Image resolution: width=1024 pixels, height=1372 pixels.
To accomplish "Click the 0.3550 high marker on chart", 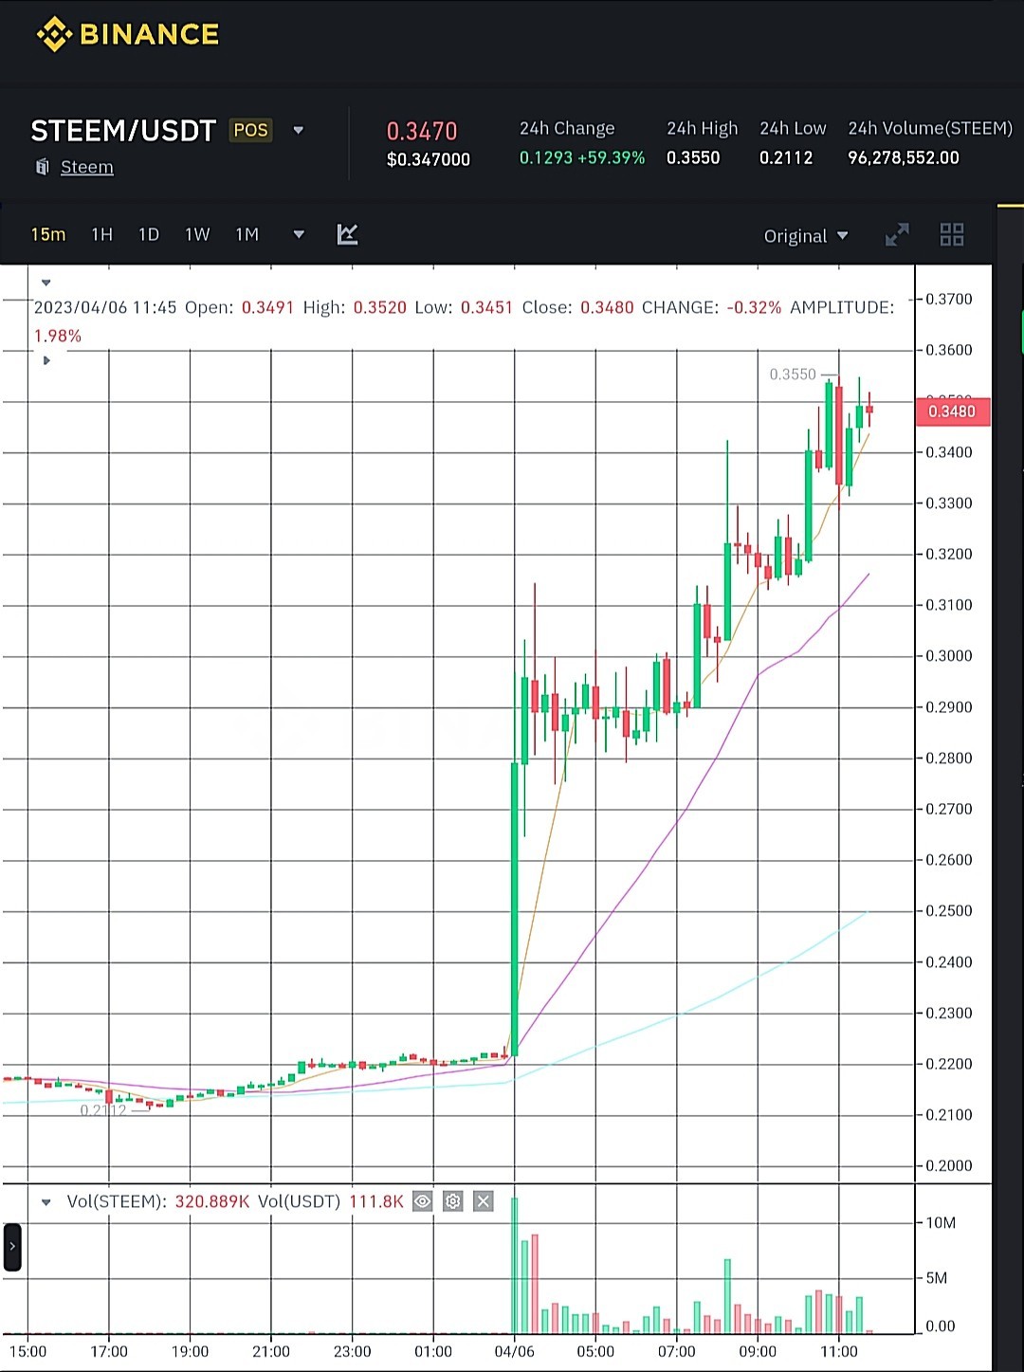I will pyautogui.click(x=793, y=375).
